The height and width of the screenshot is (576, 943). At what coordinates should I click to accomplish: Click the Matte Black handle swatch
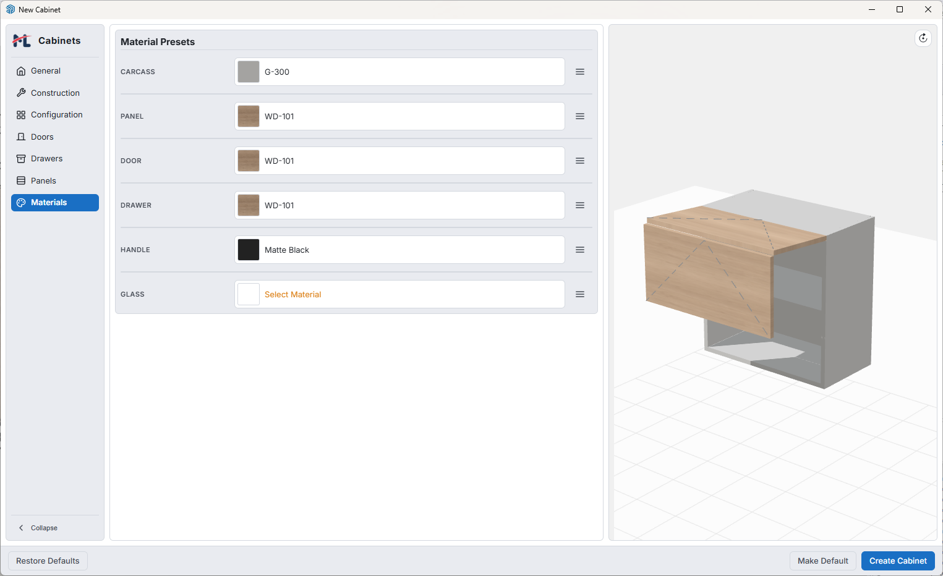click(x=249, y=250)
